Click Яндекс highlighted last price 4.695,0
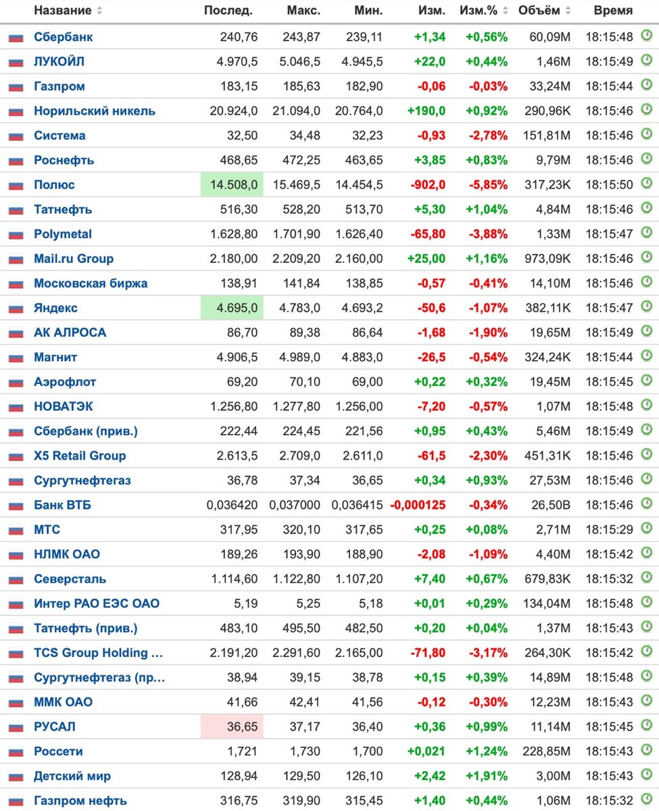This screenshot has width=659, height=811. (232, 308)
